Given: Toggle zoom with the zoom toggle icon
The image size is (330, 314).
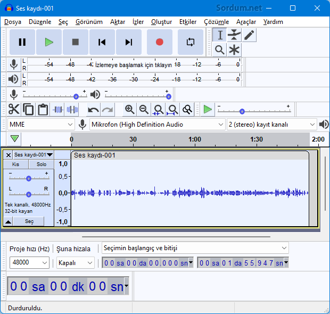Looking at the screenshot, I should click(x=187, y=110).
